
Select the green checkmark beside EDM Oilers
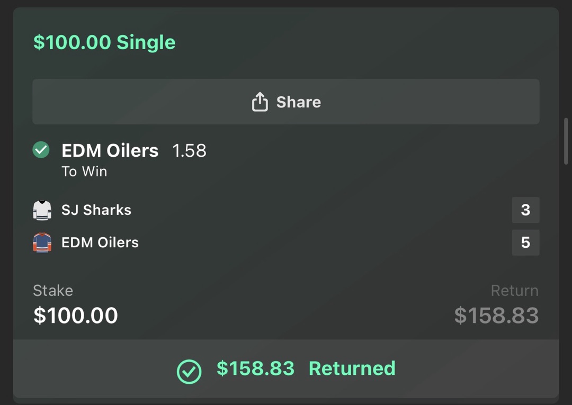click(41, 150)
